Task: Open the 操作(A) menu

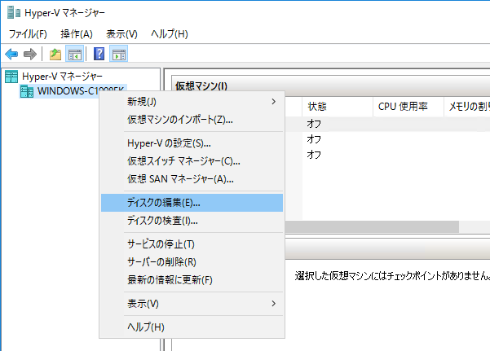Action: (x=77, y=33)
